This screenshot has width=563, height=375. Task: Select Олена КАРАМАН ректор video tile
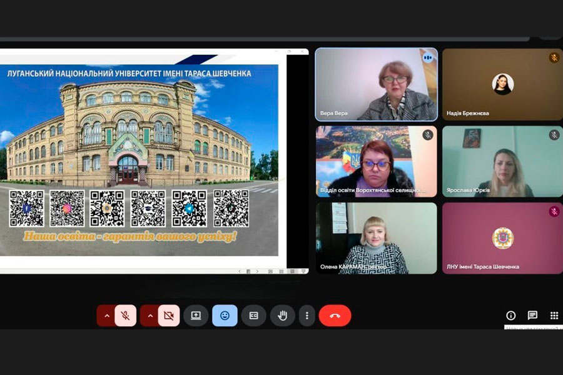pos(377,238)
